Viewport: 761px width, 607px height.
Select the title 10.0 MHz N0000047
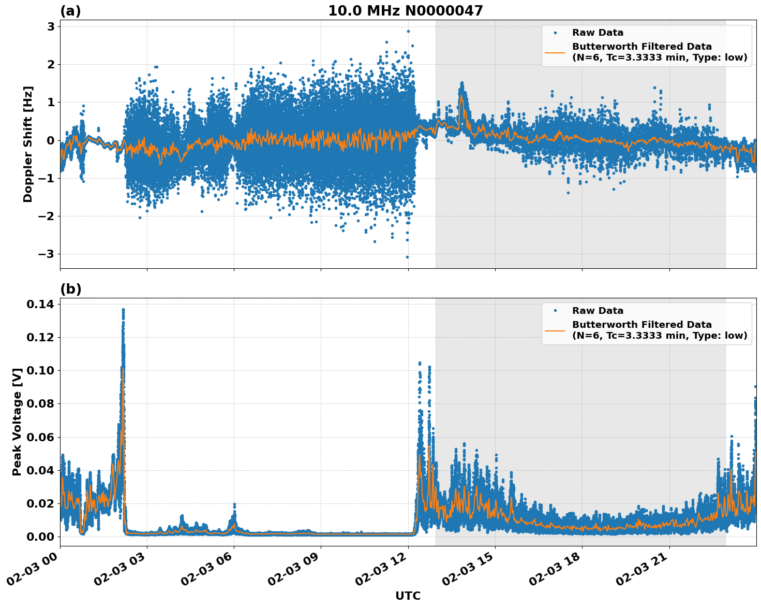point(406,9)
